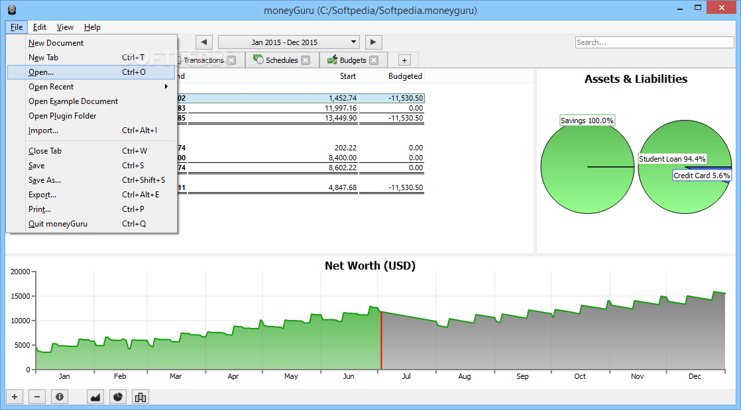Open the Edit menu

40,27
